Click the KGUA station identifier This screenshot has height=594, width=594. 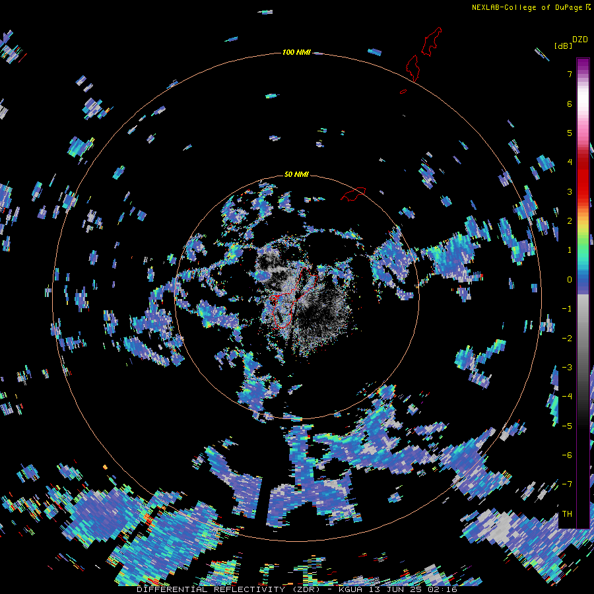pyautogui.click(x=350, y=589)
